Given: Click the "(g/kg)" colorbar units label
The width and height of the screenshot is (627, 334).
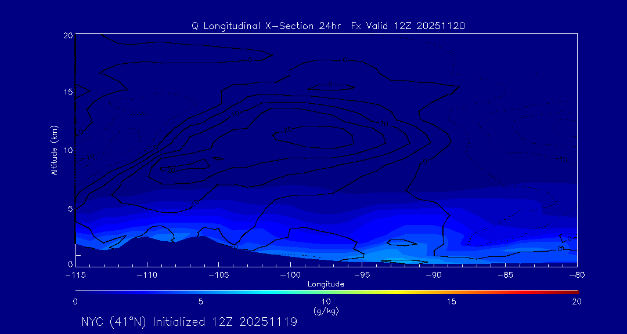Looking at the screenshot, I should (326, 310).
